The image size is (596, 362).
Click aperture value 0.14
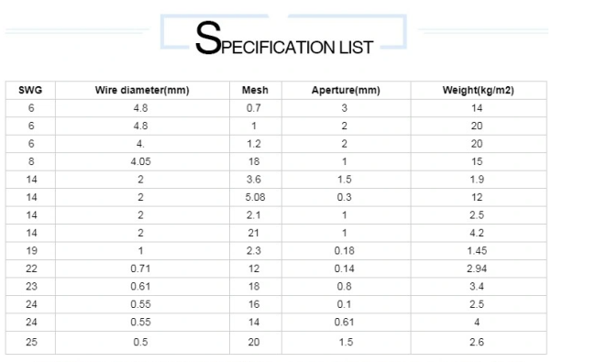click(345, 269)
